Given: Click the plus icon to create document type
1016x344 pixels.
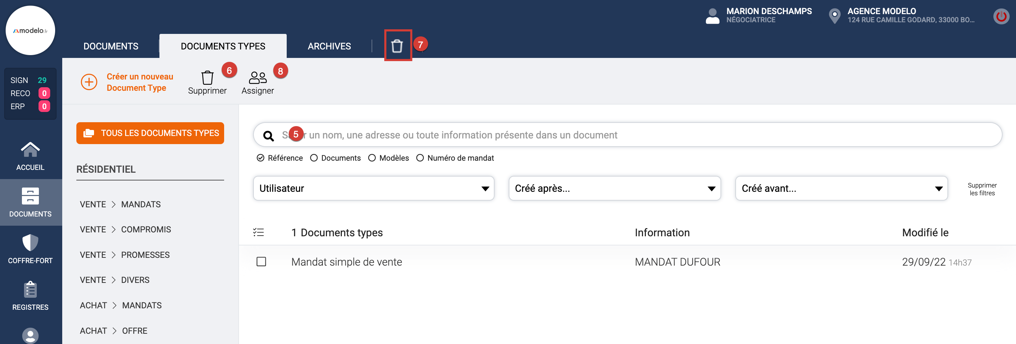Looking at the screenshot, I should coord(89,82).
